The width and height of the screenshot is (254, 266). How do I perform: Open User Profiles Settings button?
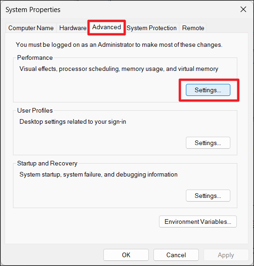tap(208, 143)
